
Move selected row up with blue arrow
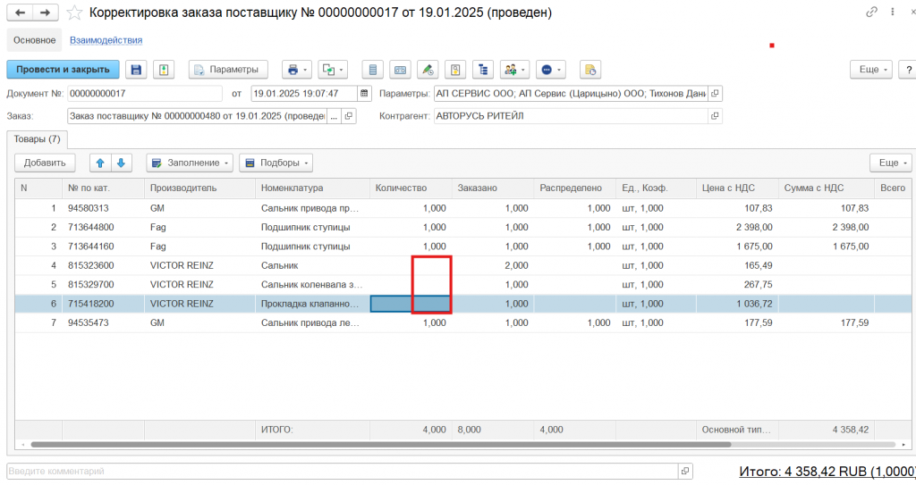pyautogui.click(x=100, y=163)
